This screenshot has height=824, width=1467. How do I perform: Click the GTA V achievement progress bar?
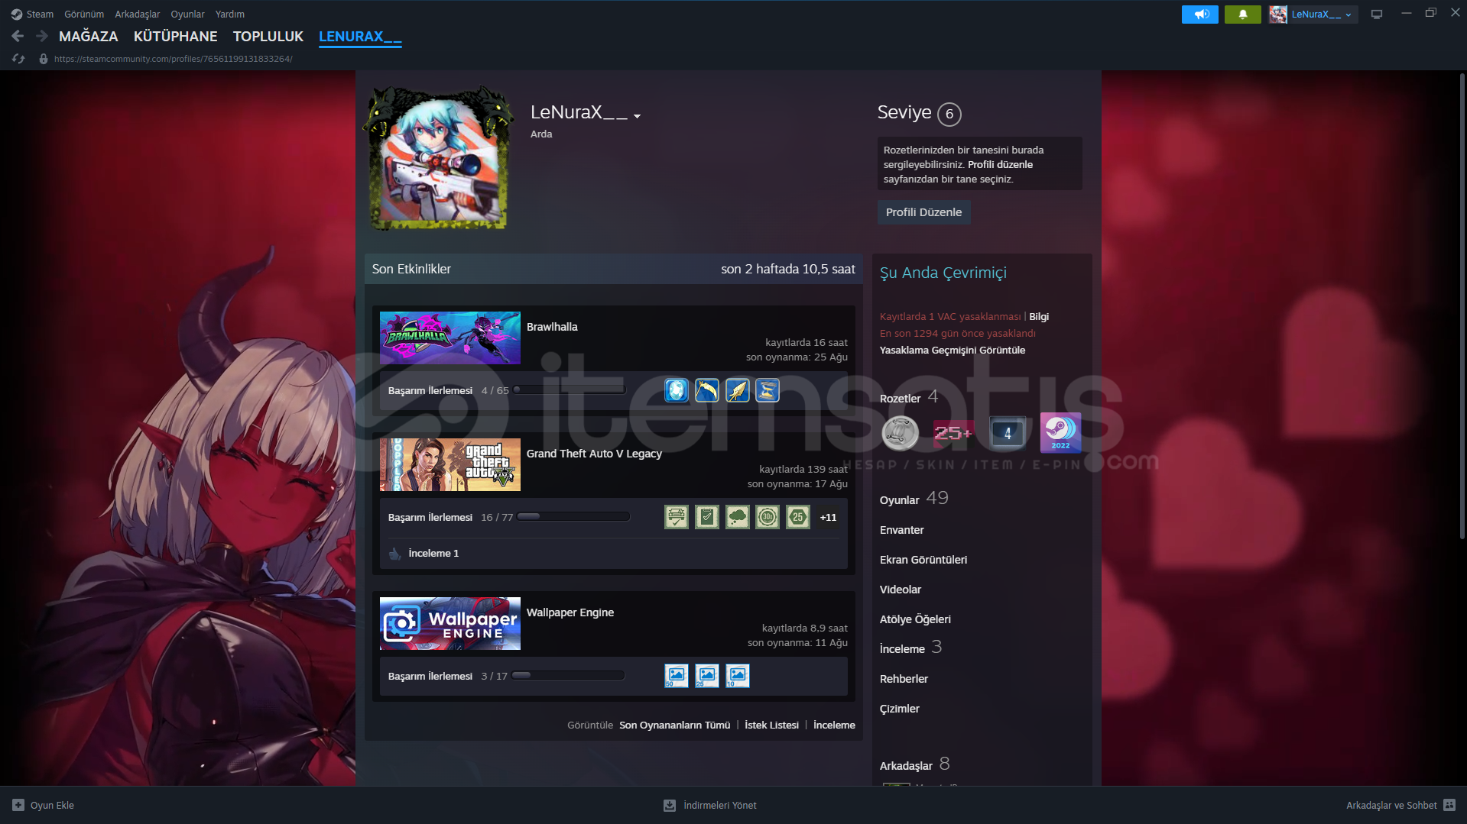click(x=573, y=516)
